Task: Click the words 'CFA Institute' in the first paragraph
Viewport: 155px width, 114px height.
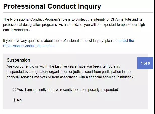Action: tap(121, 19)
